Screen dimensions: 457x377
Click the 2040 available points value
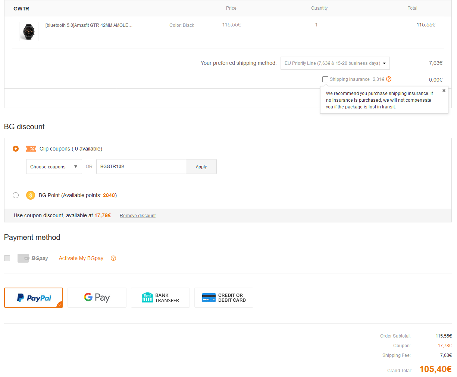click(109, 195)
